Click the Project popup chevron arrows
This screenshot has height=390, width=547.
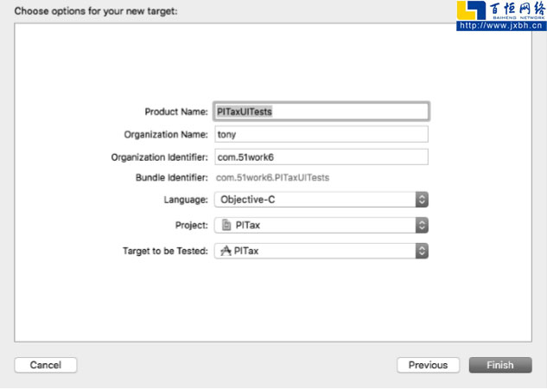(422, 225)
